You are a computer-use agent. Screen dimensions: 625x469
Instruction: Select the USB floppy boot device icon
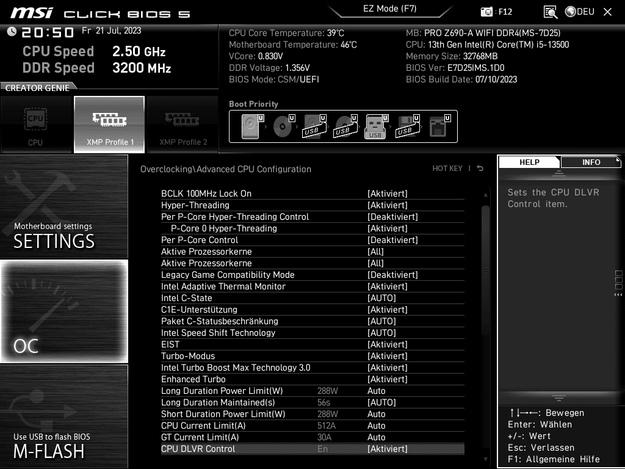pos(407,126)
